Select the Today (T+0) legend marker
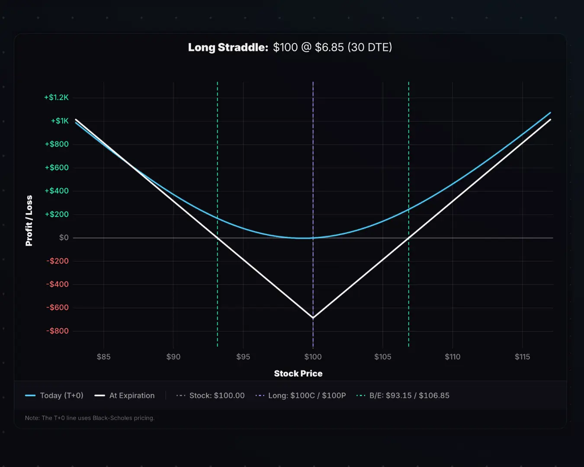584x467 pixels. point(30,395)
